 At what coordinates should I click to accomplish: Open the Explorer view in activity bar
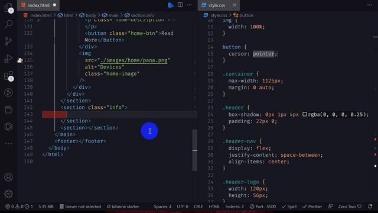(8, 7)
